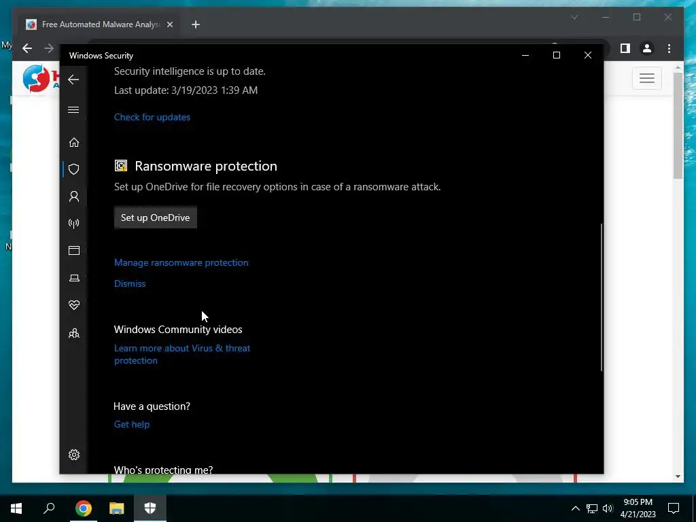Click the Ransomware protection heading icon

[121, 166]
